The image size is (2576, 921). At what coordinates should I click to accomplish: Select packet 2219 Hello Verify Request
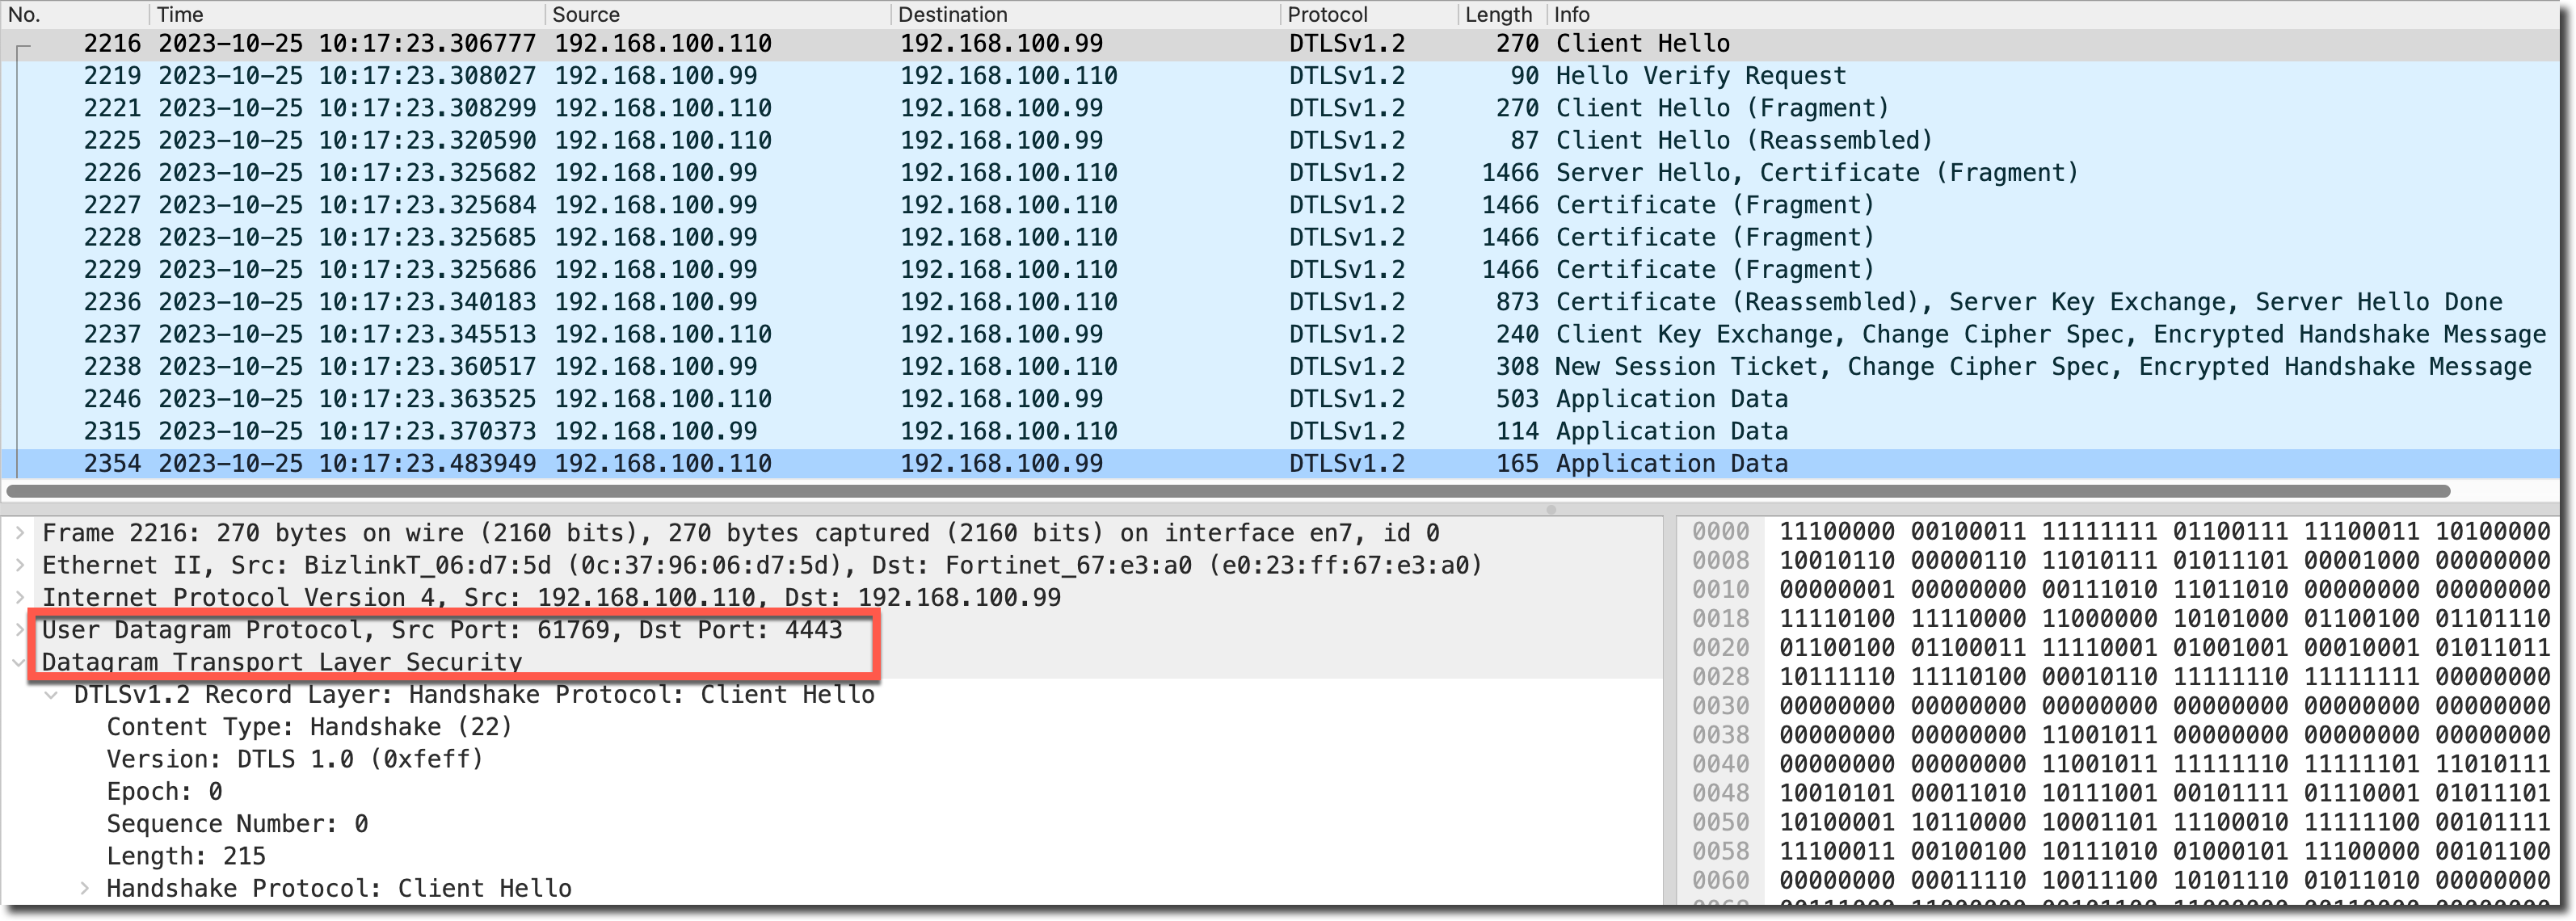(1700, 76)
